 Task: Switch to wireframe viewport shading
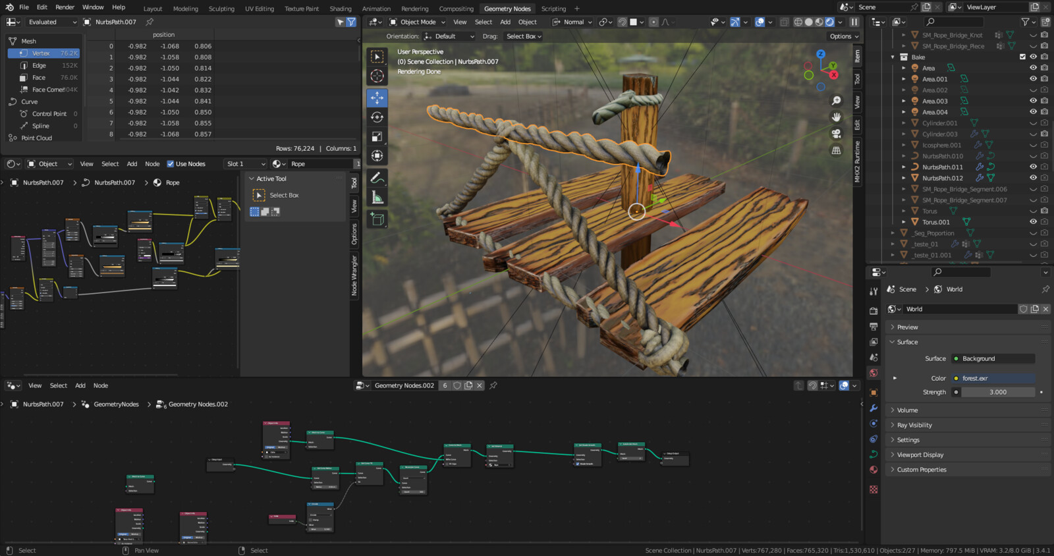(x=798, y=22)
